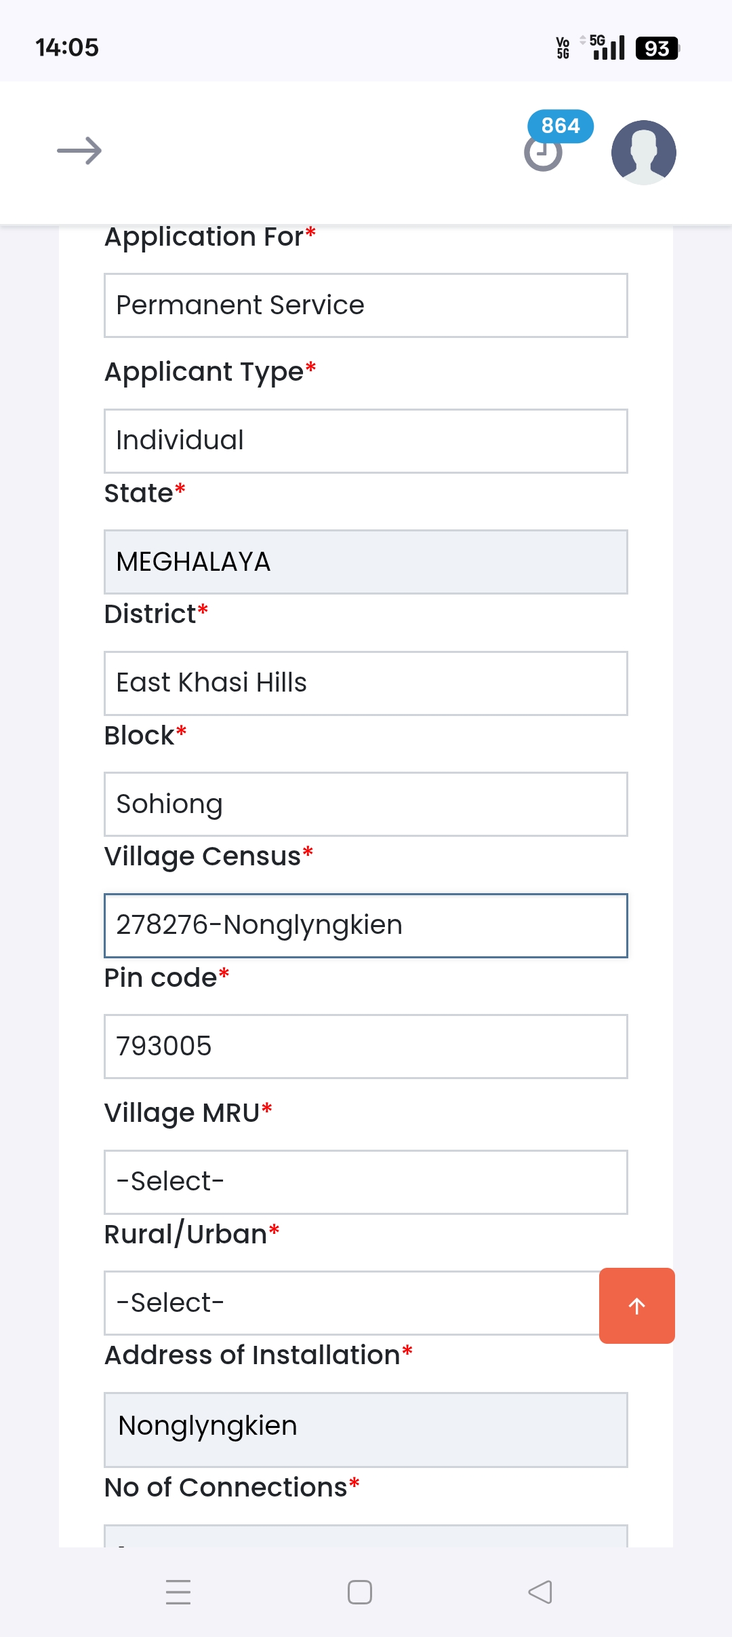Tap the orange scroll-to-top arrow button

636,1305
